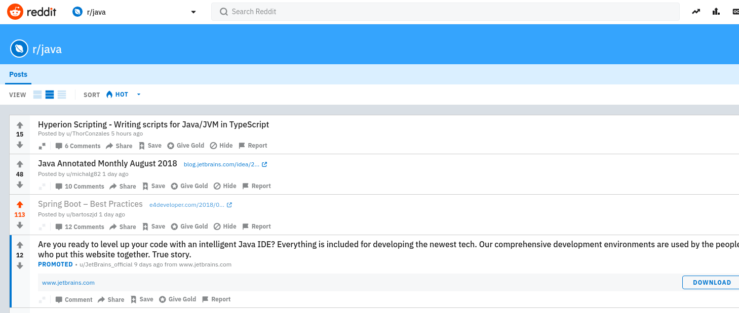Open the HOT sort dropdown
739x313 pixels.
[x=123, y=95]
